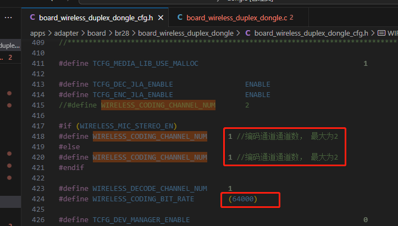Click line number 411 in the gutter

(38, 63)
